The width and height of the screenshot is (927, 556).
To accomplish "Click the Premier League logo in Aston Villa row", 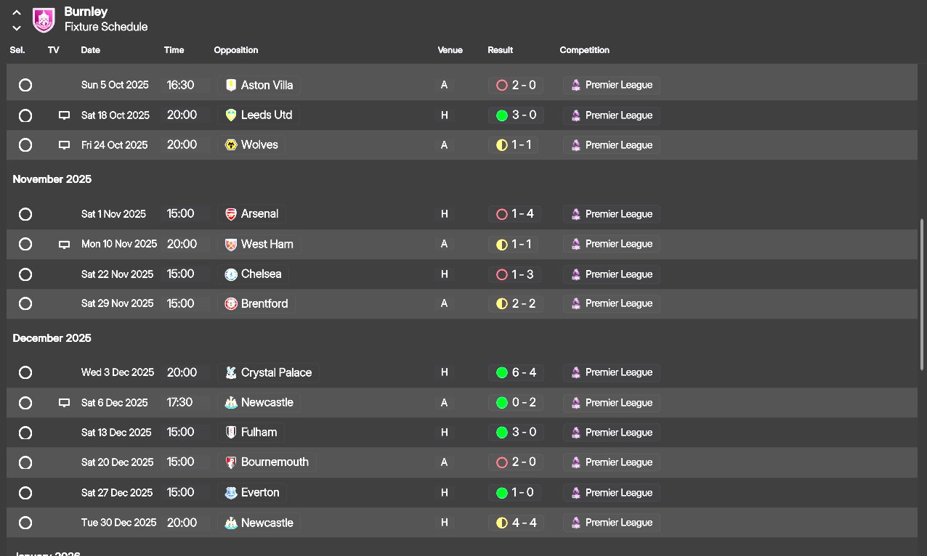I will [x=575, y=85].
